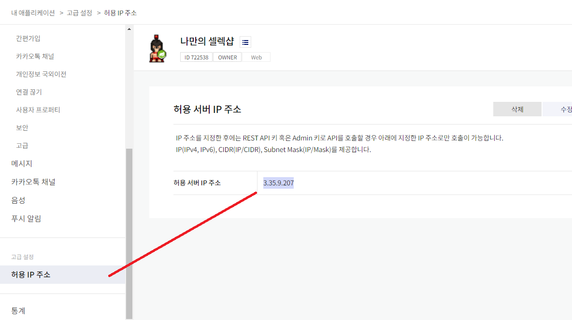Viewport: 572px width, 320px height.
Task: Click the IP value 3.35.9.207
Action: [x=278, y=183]
